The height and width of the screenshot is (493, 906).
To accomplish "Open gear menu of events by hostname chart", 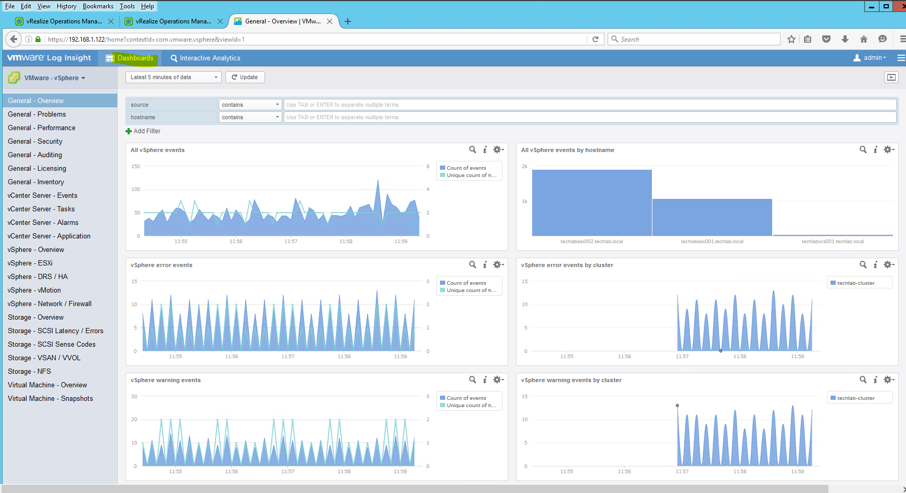I will 889,149.
